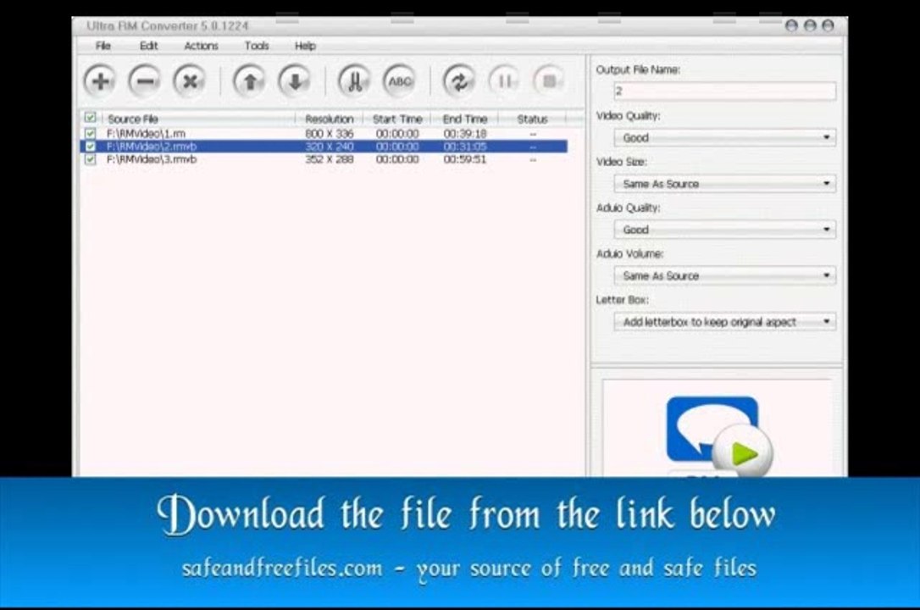Click the Pause conversion icon
The width and height of the screenshot is (920, 610).
tap(504, 81)
